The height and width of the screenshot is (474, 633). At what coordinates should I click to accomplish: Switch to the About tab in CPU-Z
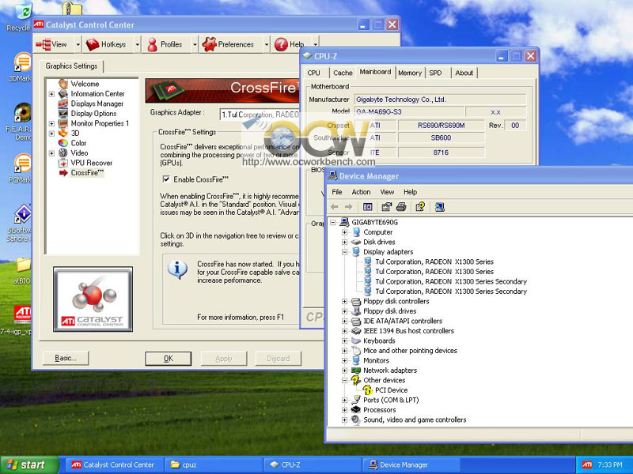click(464, 73)
